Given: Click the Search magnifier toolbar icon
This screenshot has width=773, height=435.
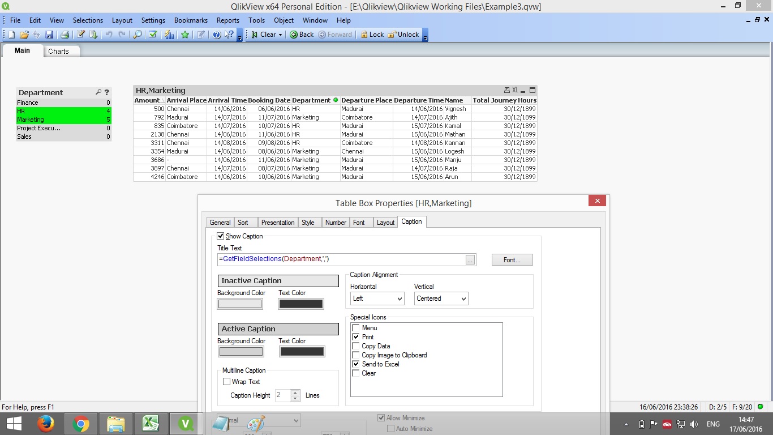Looking at the screenshot, I should pos(138,35).
